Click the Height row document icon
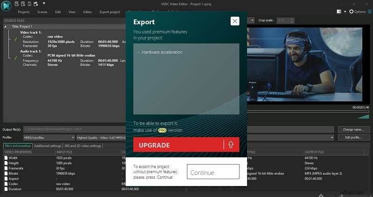This screenshot has width=373, height=197. [x=6, y=163]
